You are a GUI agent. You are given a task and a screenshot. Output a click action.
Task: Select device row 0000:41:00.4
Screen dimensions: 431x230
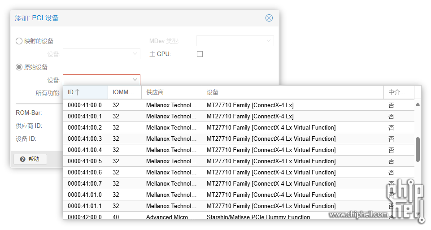pyautogui.click(x=239, y=150)
